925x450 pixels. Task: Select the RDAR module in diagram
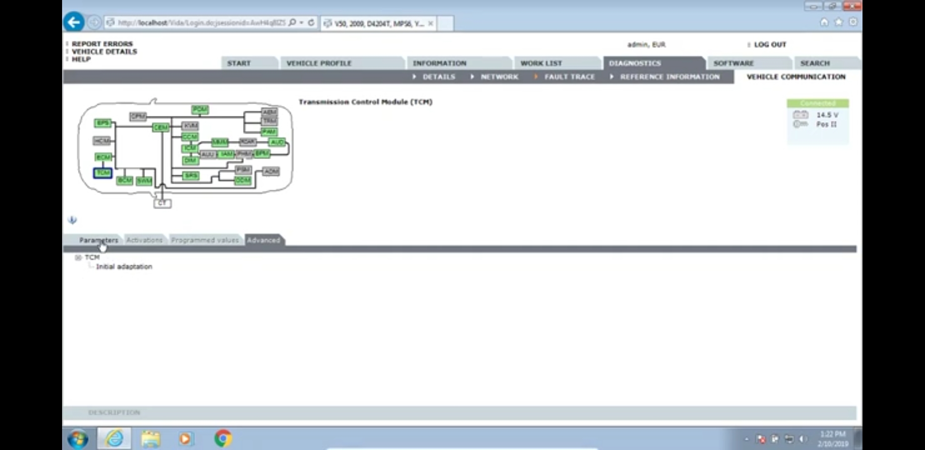[x=247, y=142]
